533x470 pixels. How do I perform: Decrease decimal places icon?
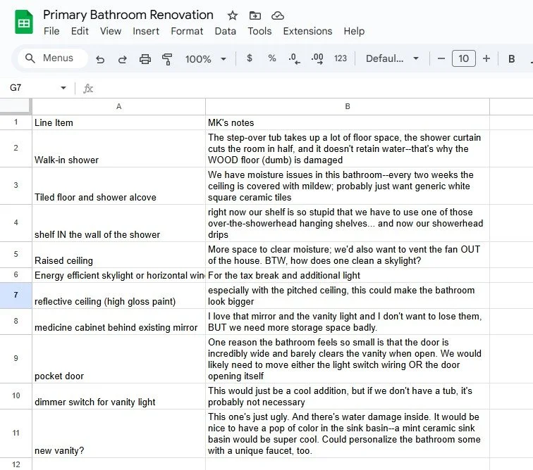tap(294, 58)
